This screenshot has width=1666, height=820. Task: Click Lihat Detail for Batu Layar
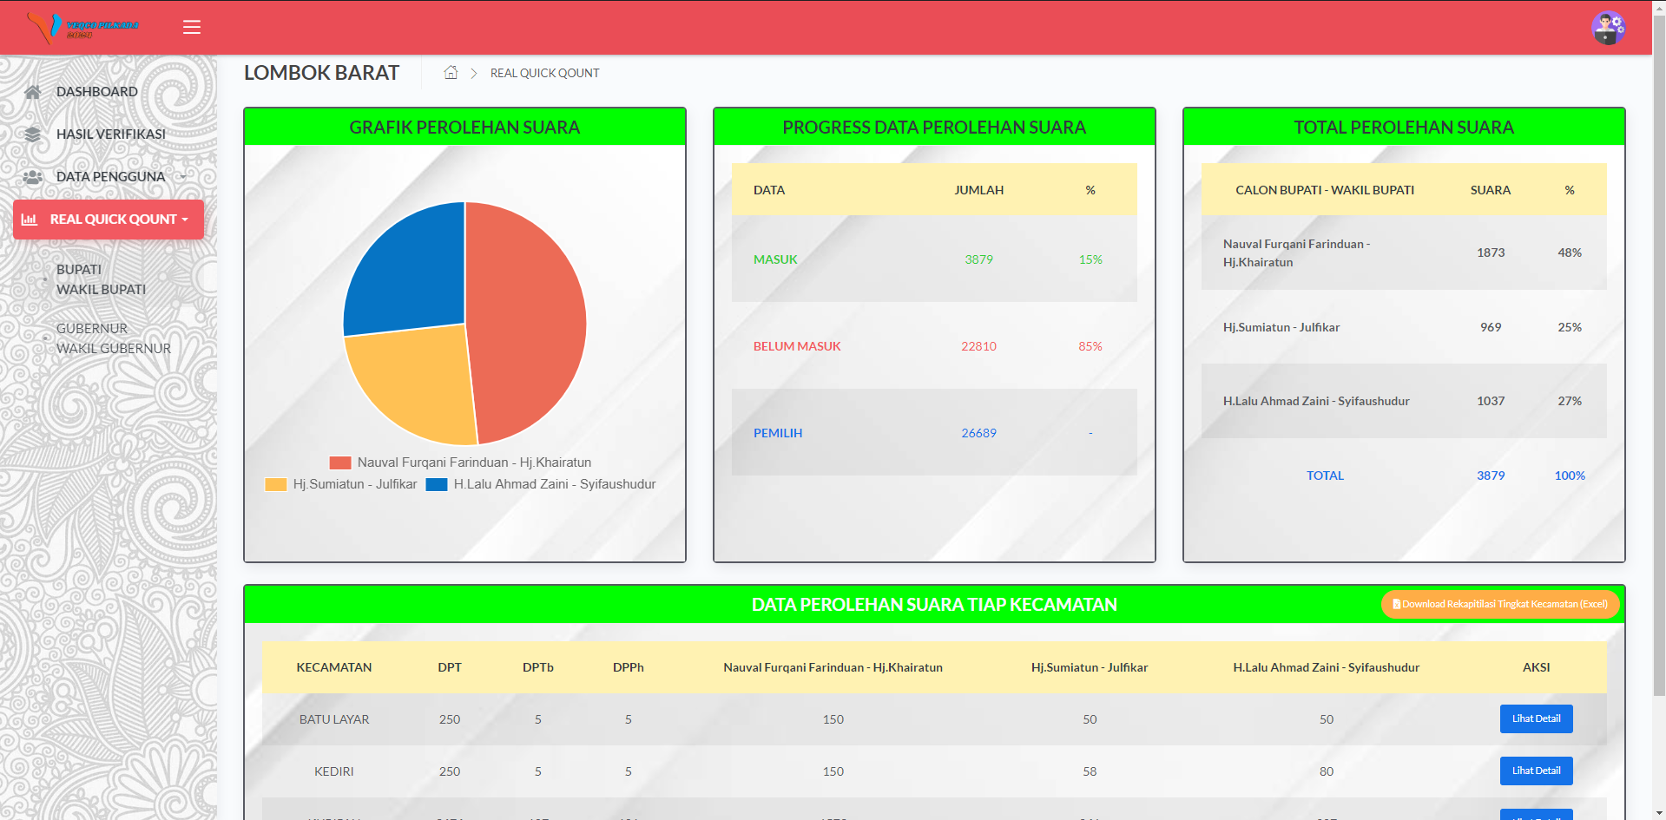tap(1536, 718)
